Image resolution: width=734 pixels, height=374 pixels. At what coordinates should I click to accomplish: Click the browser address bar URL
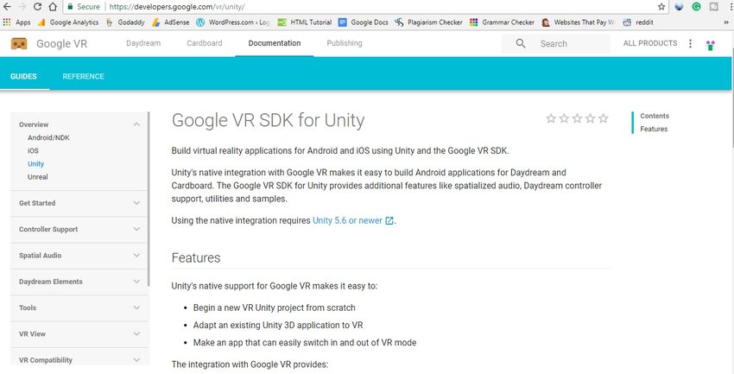click(x=177, y=7)
